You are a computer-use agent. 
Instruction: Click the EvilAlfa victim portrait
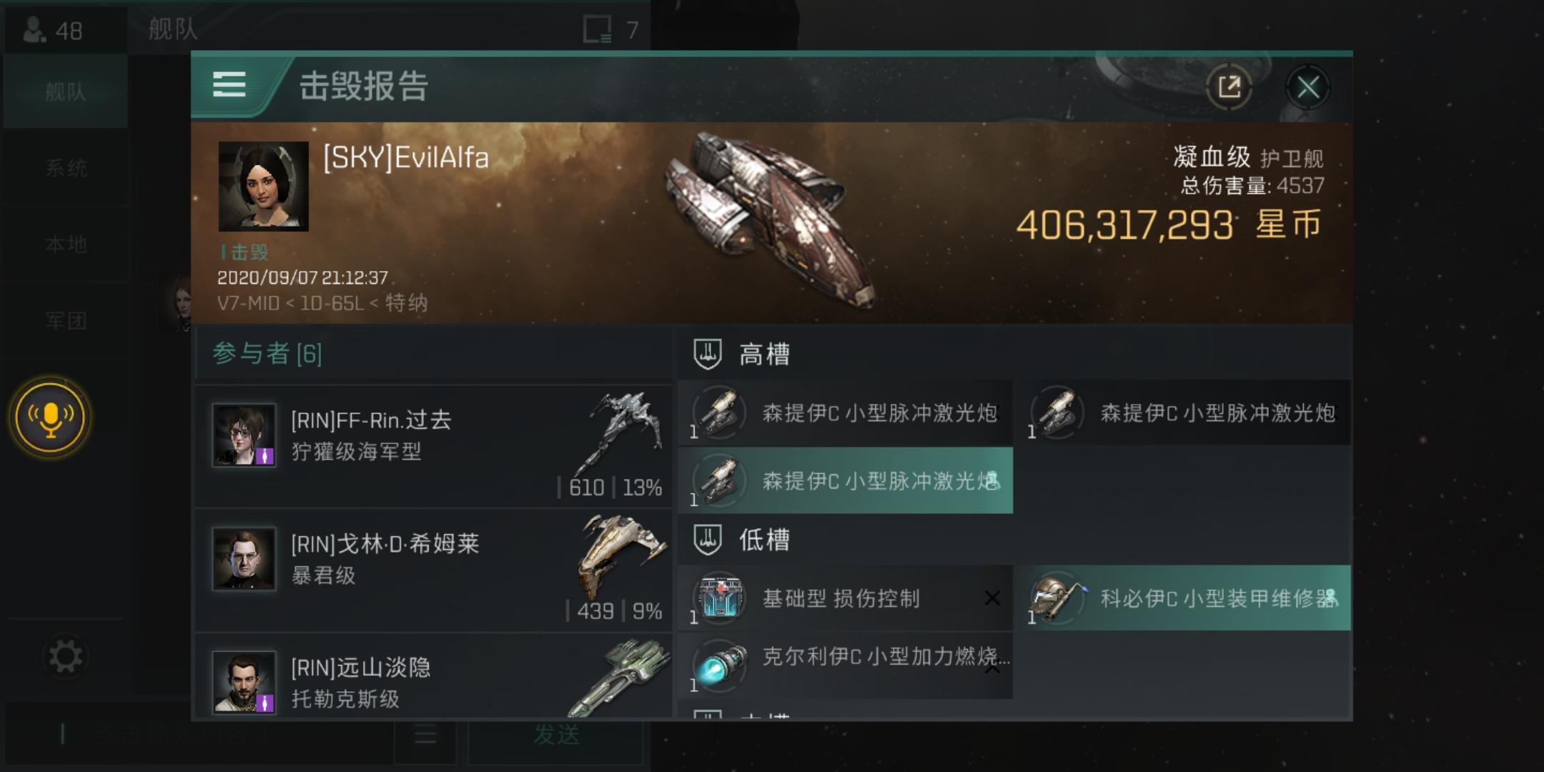263,186
